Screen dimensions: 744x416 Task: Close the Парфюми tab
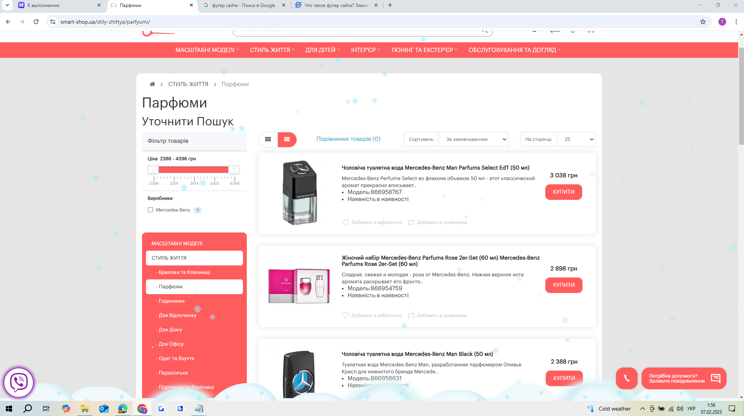tap(191, 5)
